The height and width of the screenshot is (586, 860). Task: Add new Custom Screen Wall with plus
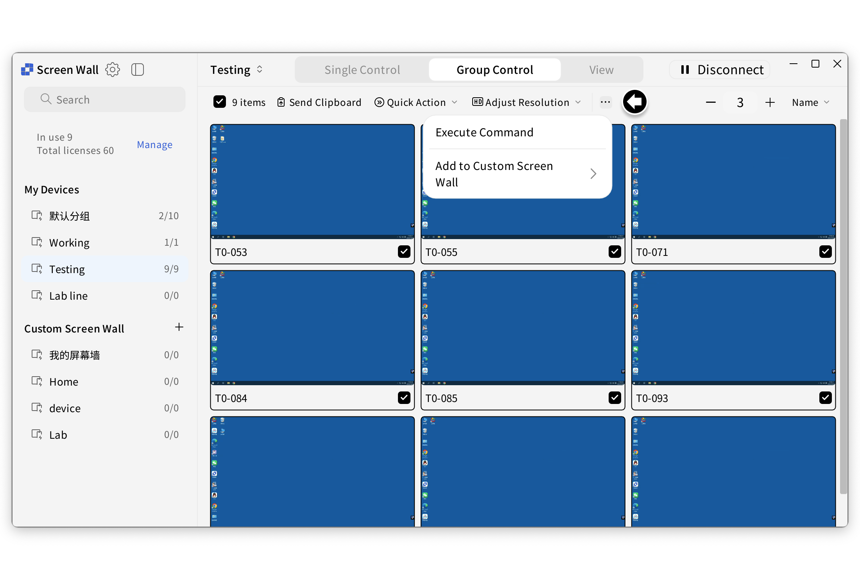179,327
